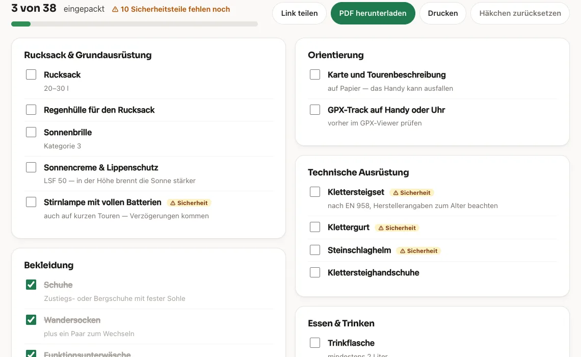Click the Sicherheit badge beside Klettergurt

tap(397, 228)
